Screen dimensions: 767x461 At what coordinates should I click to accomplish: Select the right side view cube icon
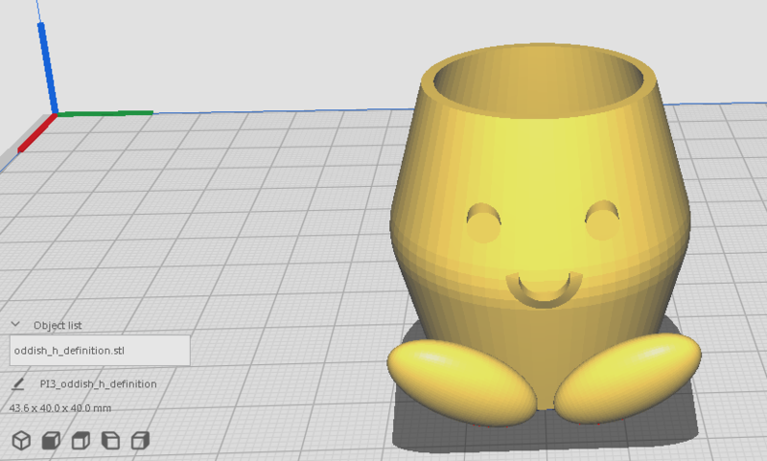[x=141, y=440]
